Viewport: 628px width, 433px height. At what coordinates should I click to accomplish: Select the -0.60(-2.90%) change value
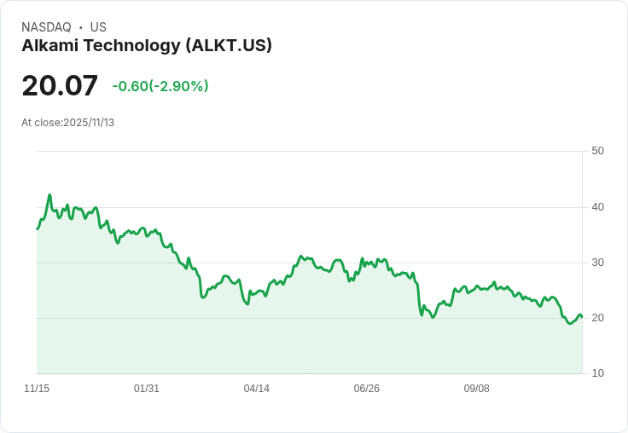coord(160,86)
